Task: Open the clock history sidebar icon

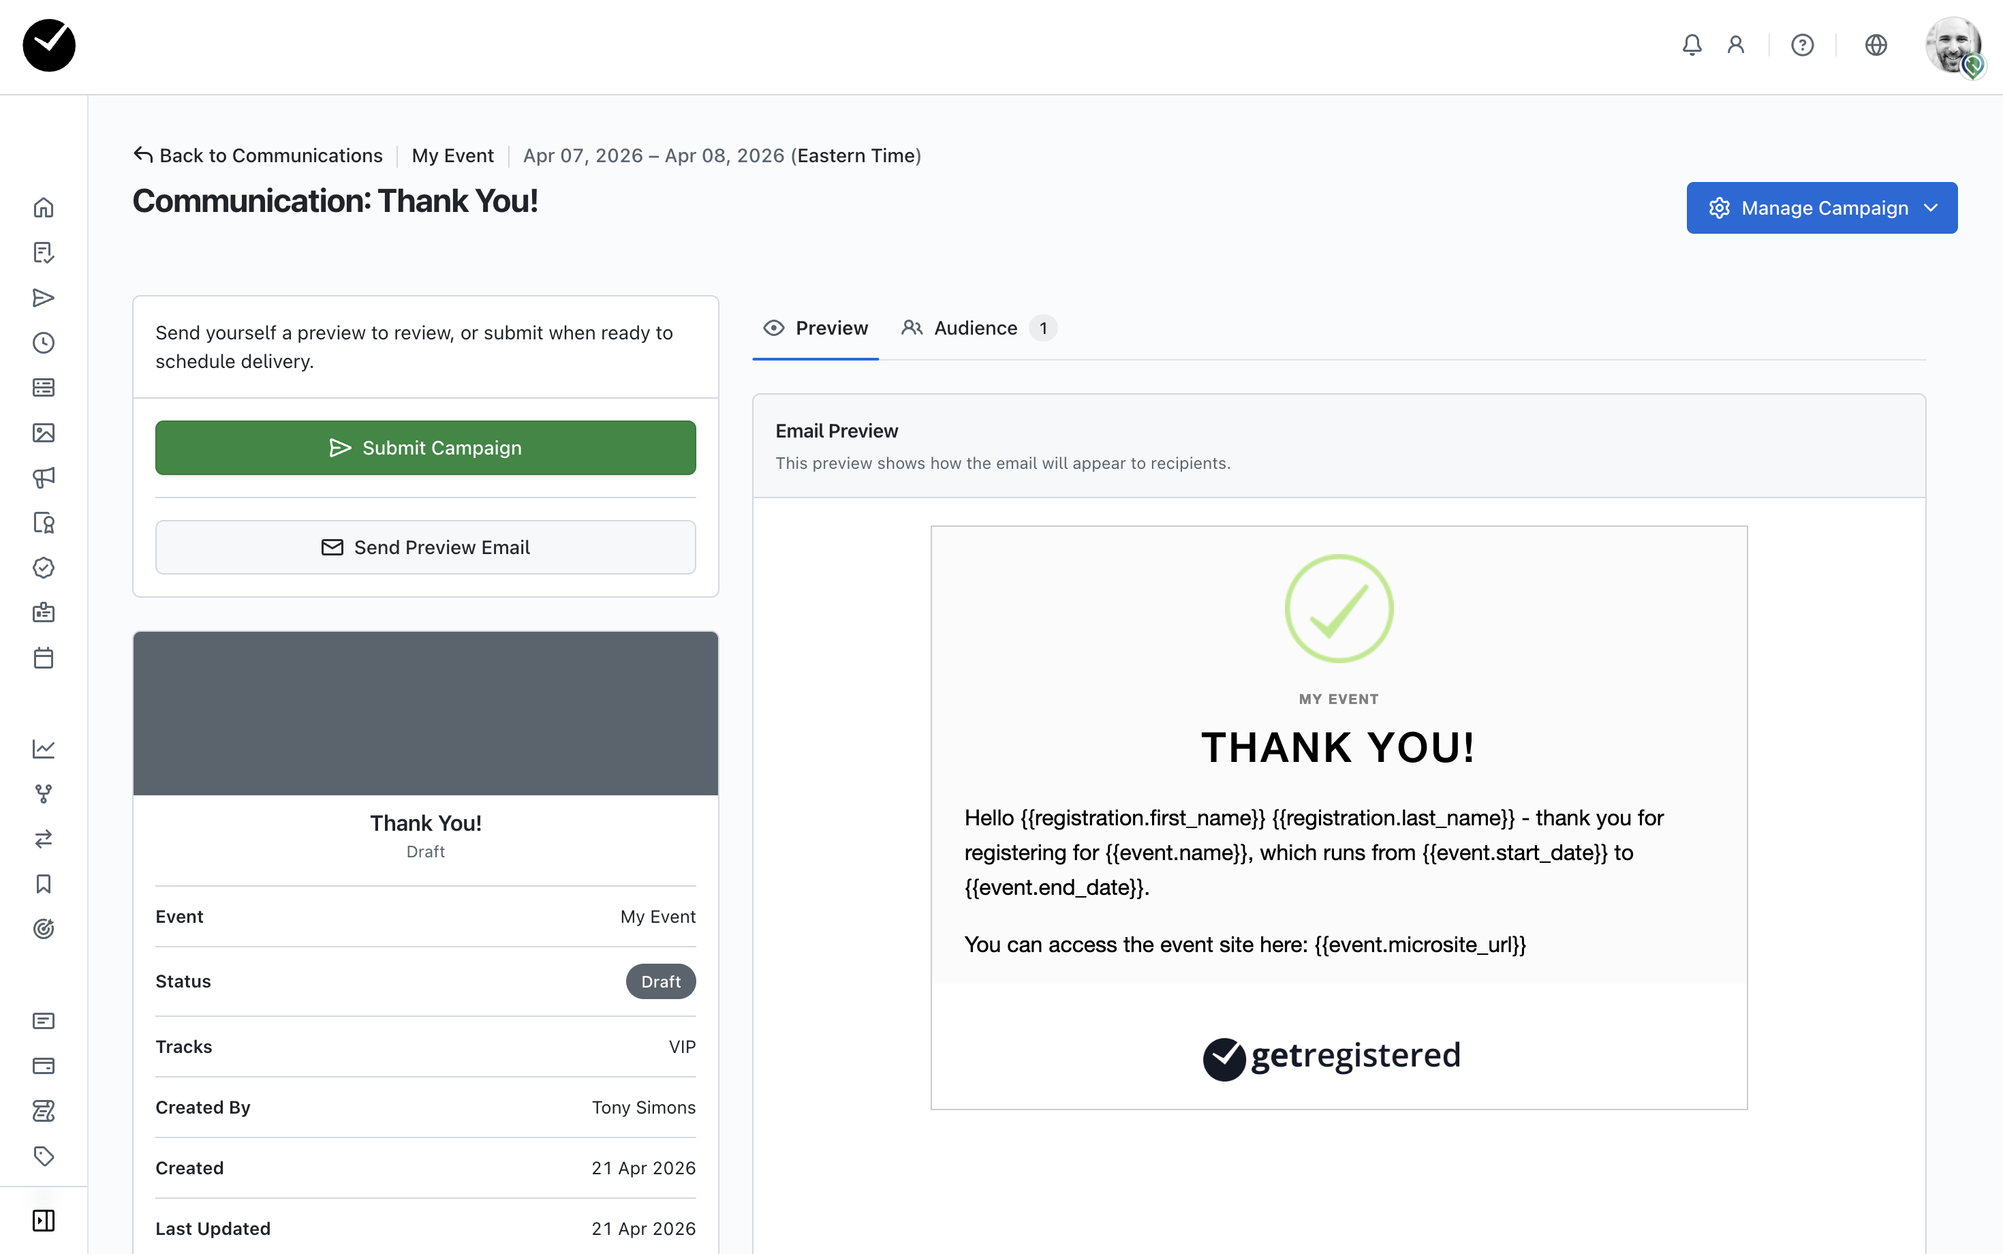Action: [x=43, y=343]
